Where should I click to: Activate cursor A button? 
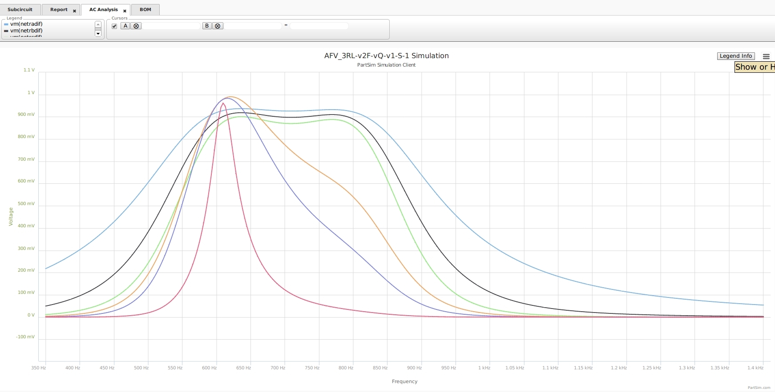pos(125,26)
